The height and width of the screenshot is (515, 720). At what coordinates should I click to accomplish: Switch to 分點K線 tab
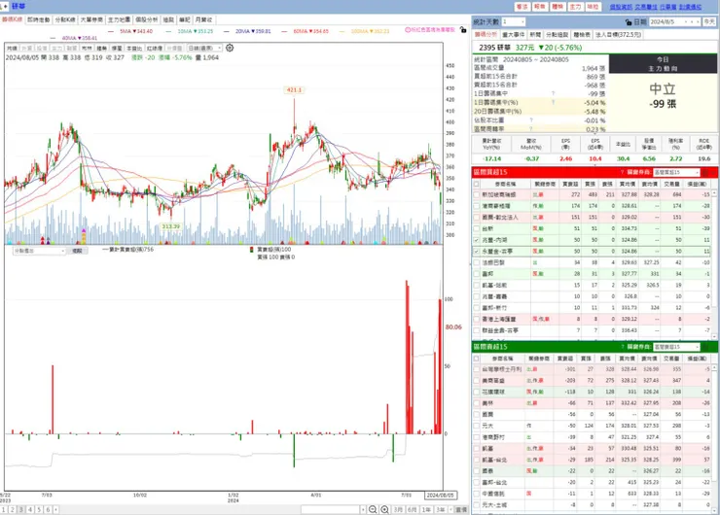coord(65,19)
